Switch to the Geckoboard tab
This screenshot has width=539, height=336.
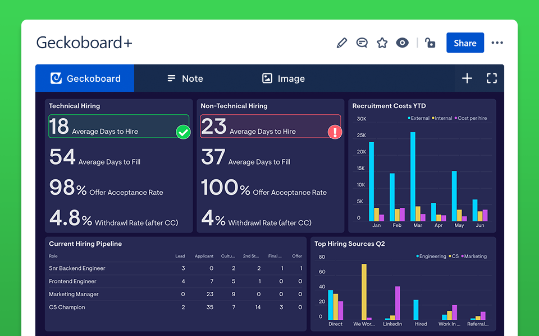pyautogui.click(x=85, y=78)
